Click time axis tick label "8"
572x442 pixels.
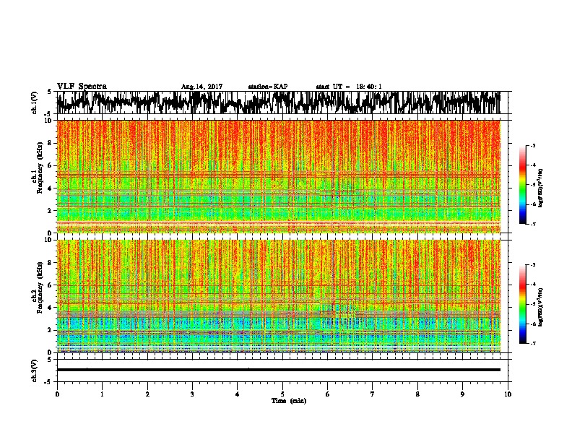click(x=417, y=394)
